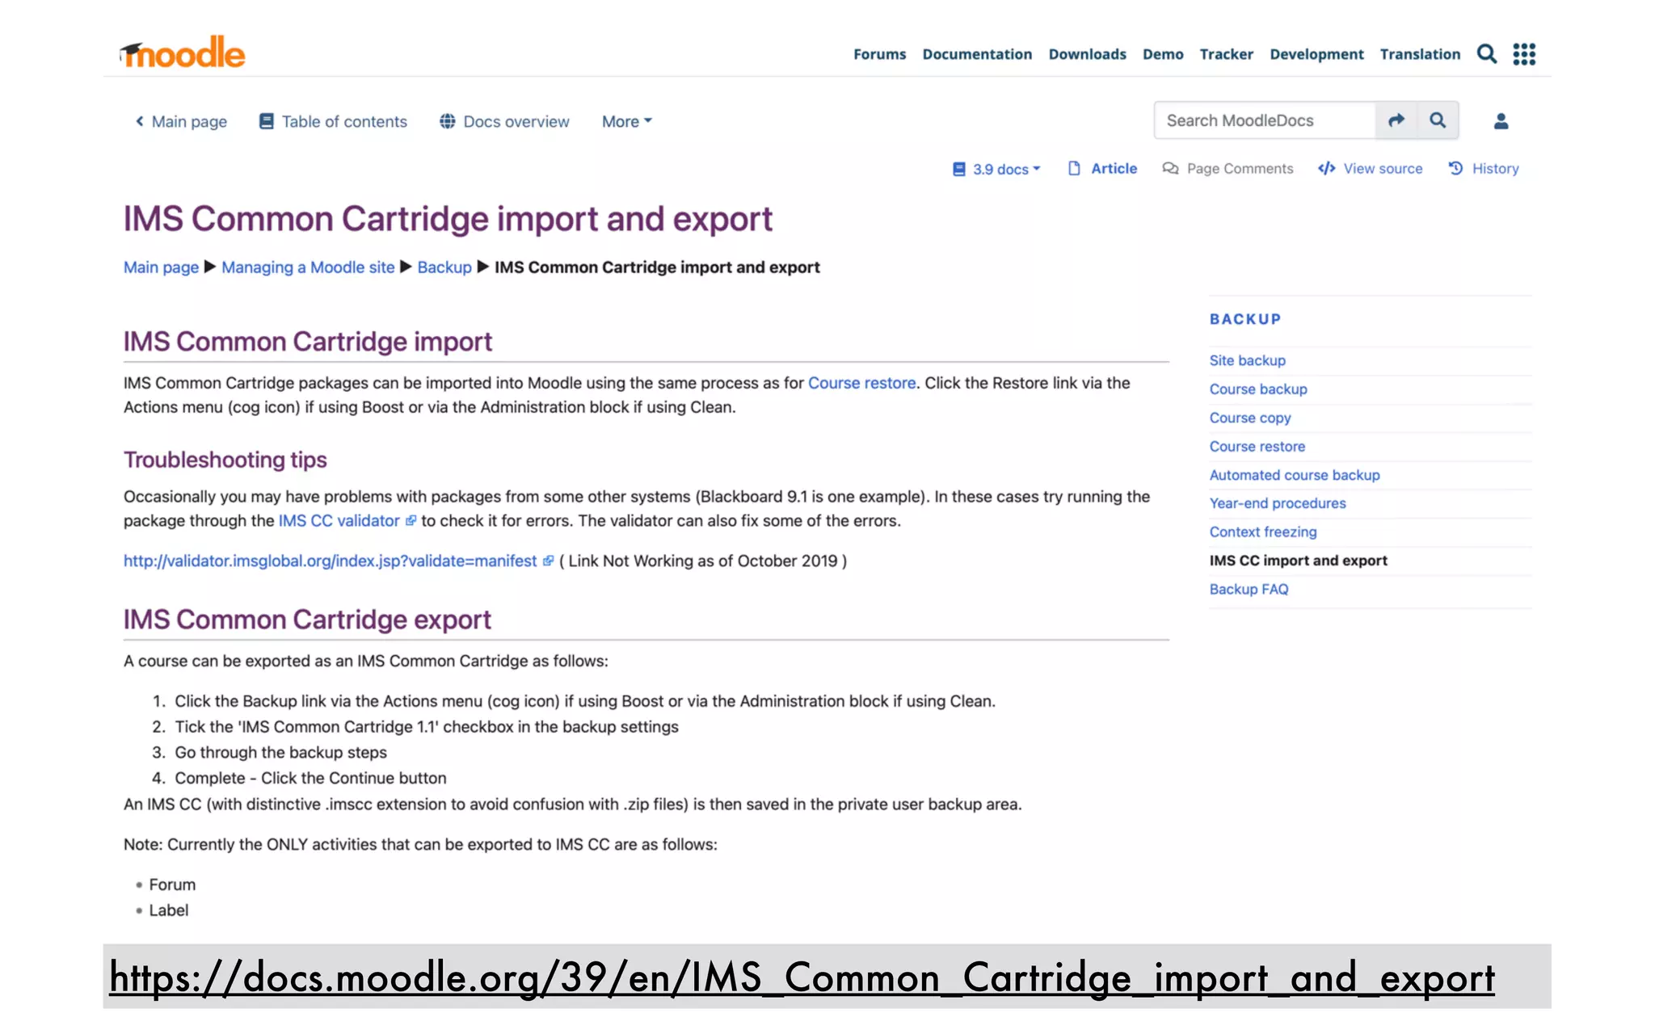Focus the Search MoodleDocs input field

[1265, 120]
